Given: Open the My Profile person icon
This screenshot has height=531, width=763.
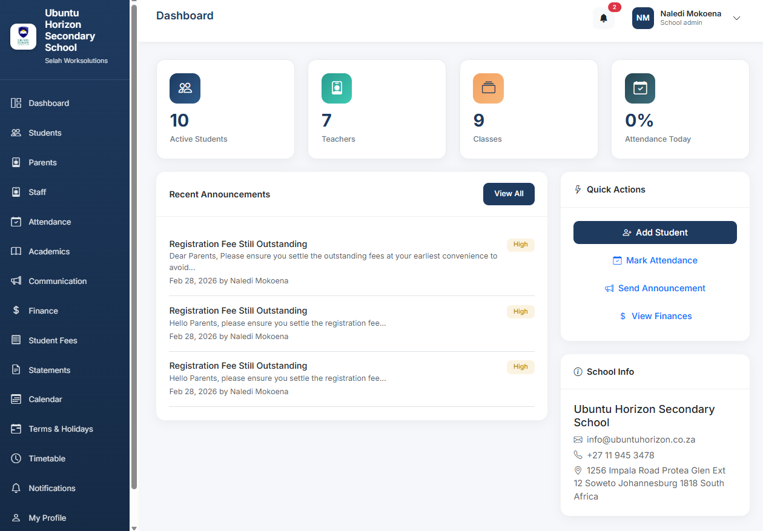Looking at the screenshot, I should pyautogui.click(x=15, y=518).
